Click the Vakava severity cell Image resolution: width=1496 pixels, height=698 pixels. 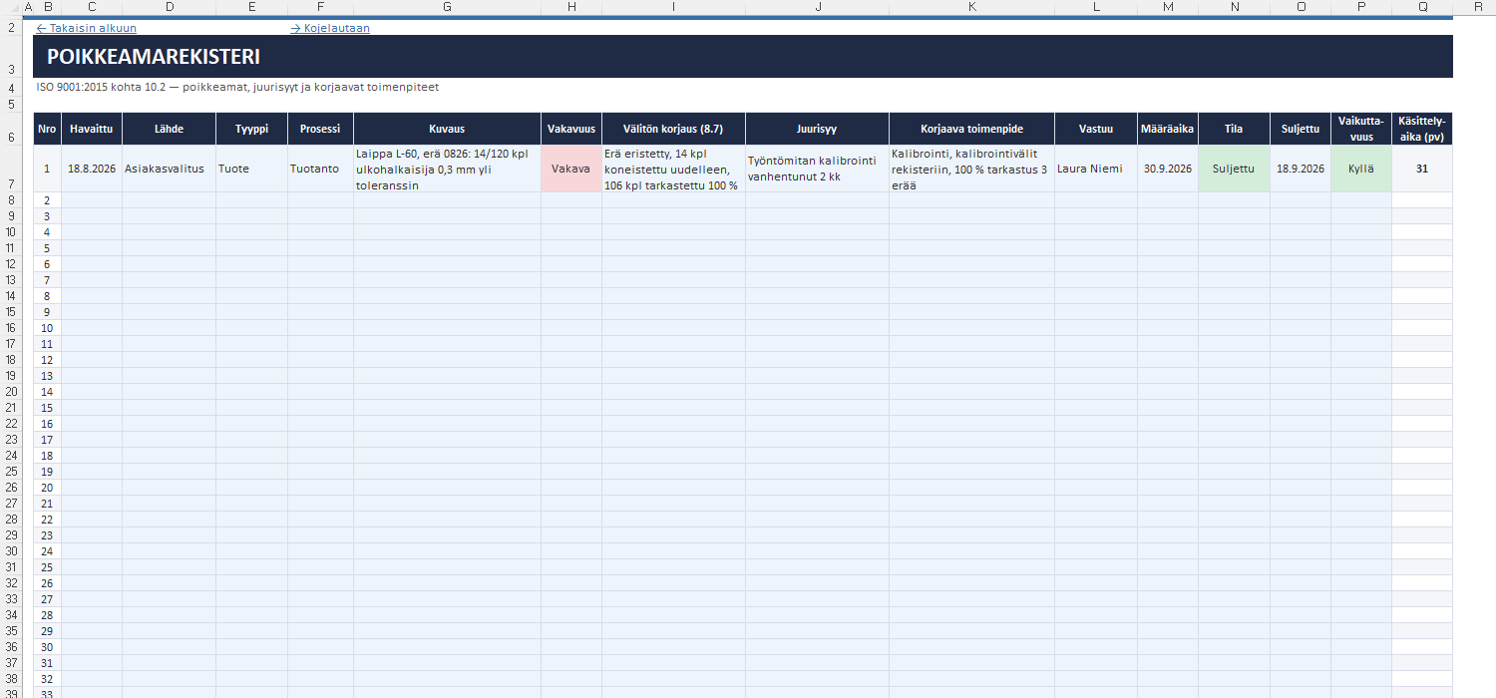tap(571, 169)
